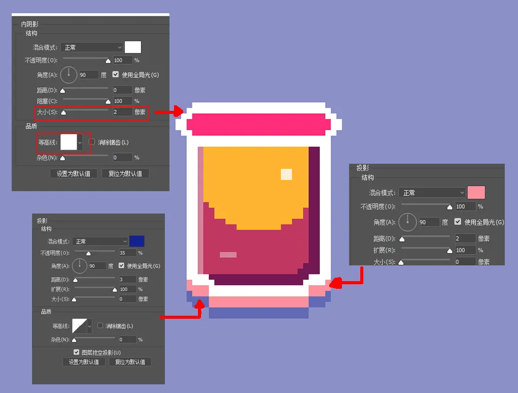Enable anti-aliasing in the blue drop shadow panel

click(100, 326)
